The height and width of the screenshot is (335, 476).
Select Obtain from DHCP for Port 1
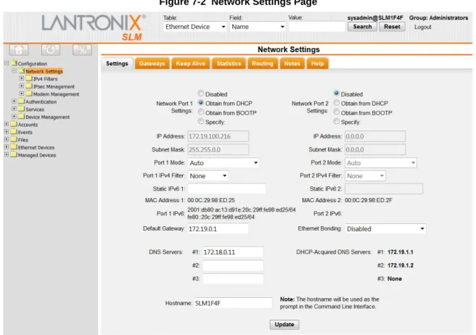pos(201,103)
